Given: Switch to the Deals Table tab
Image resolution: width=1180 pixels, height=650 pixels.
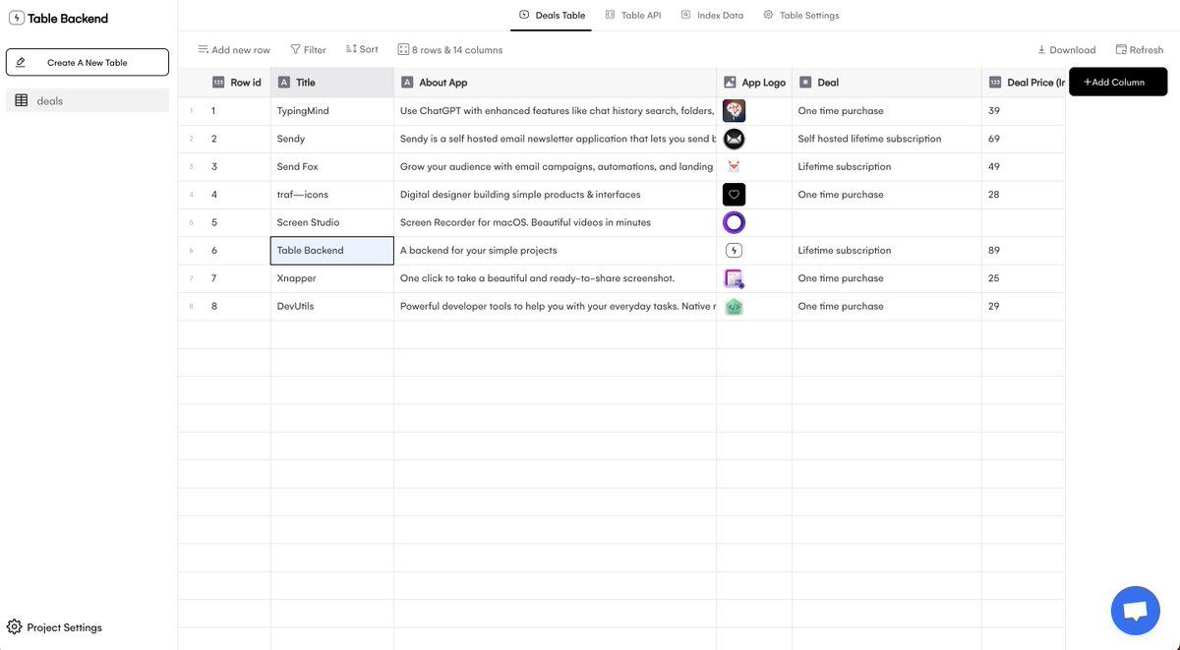Looking at the screenshot, I should pyautogui.click(x=552, y=16).
